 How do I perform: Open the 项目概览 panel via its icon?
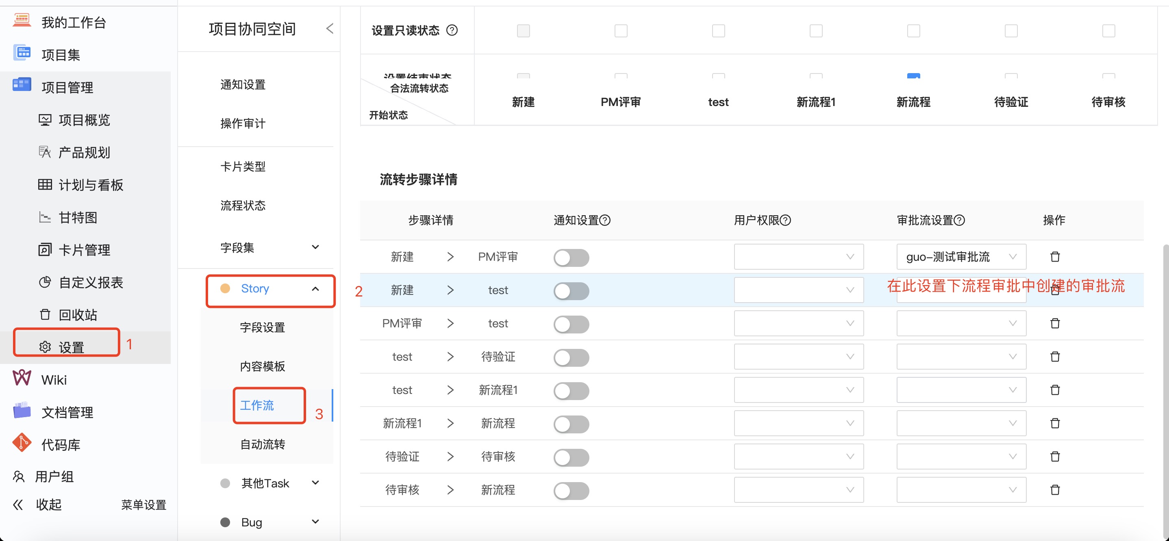[44, 119]
